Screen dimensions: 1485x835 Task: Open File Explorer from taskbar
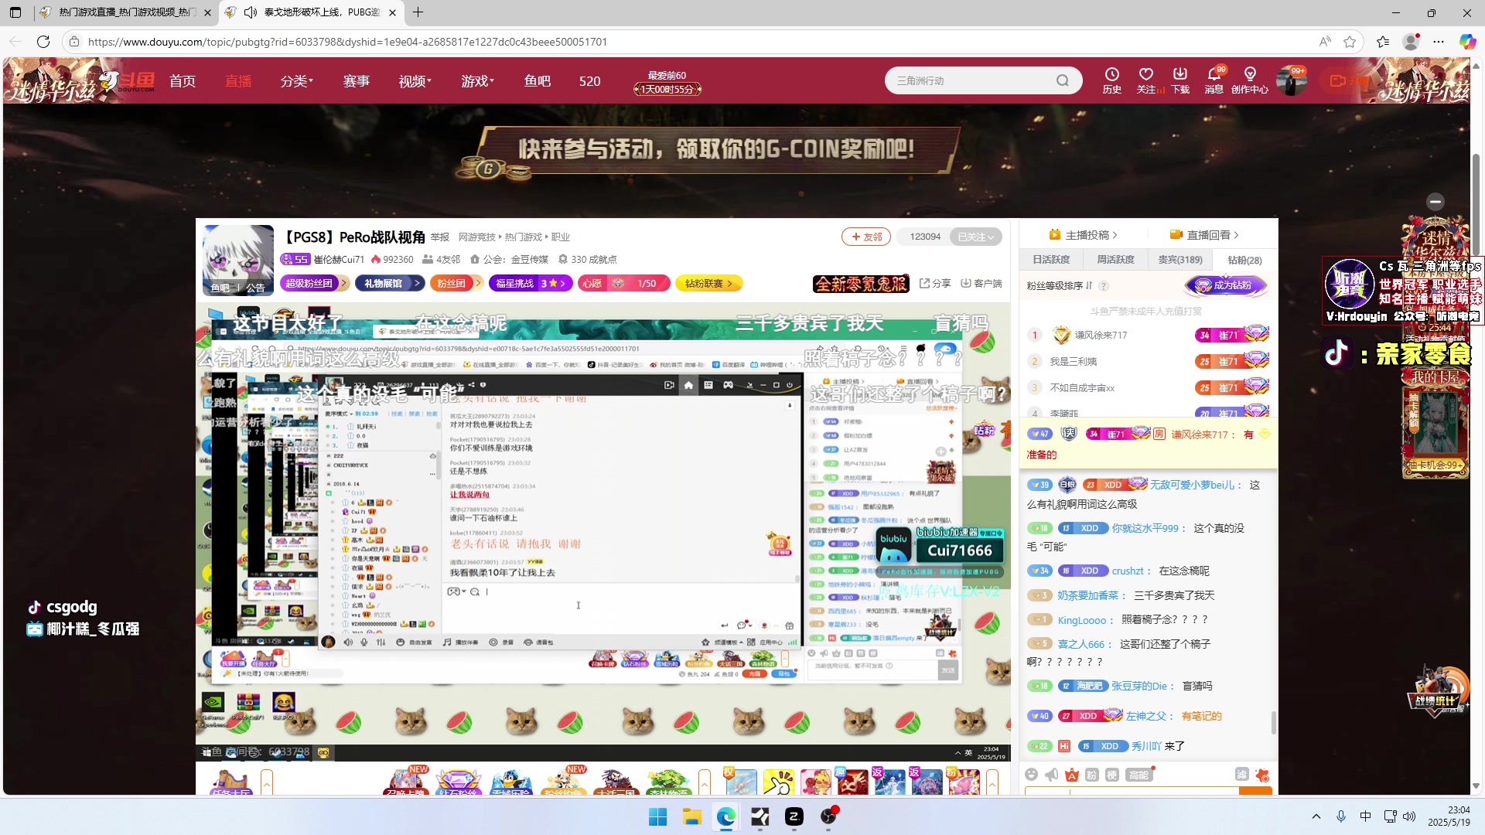pyautogui.click(x=691, y=816)
